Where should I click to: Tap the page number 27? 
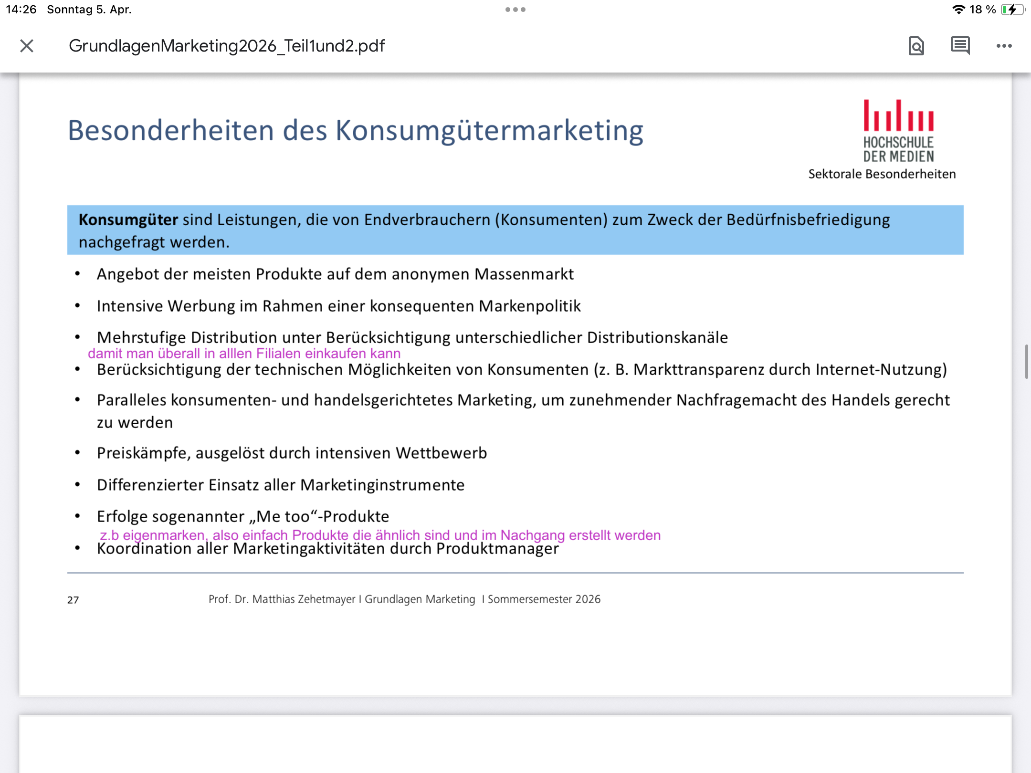click(x=73, y=600)
